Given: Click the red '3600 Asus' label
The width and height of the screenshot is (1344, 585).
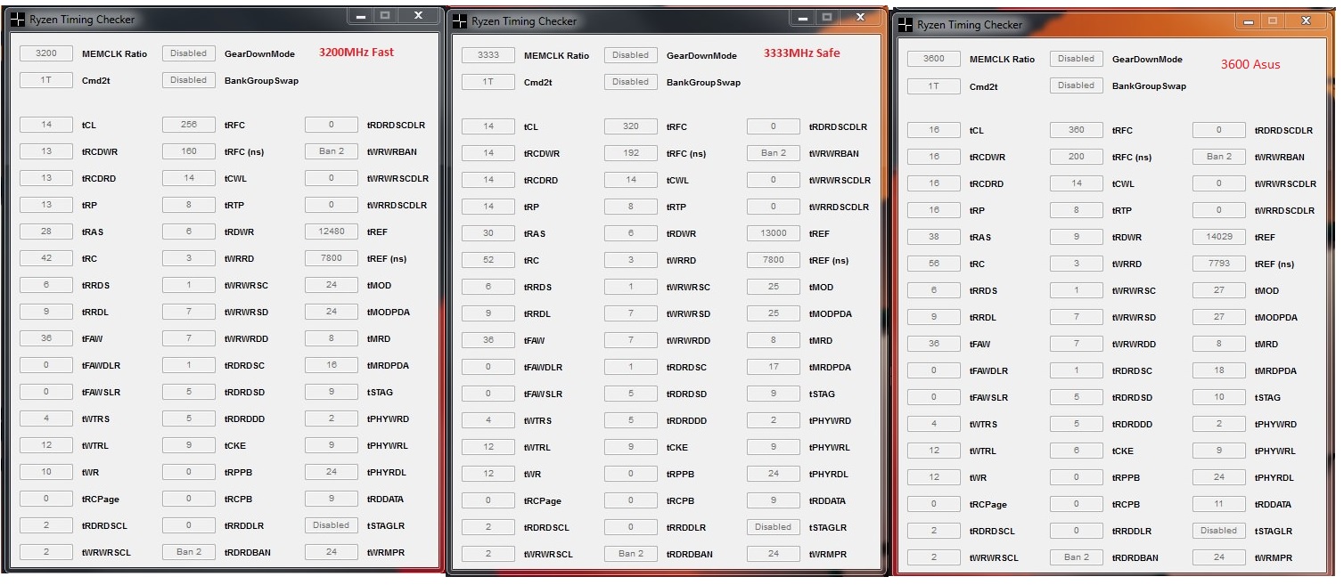Looking at the screenshot, I should point(1250,65).
